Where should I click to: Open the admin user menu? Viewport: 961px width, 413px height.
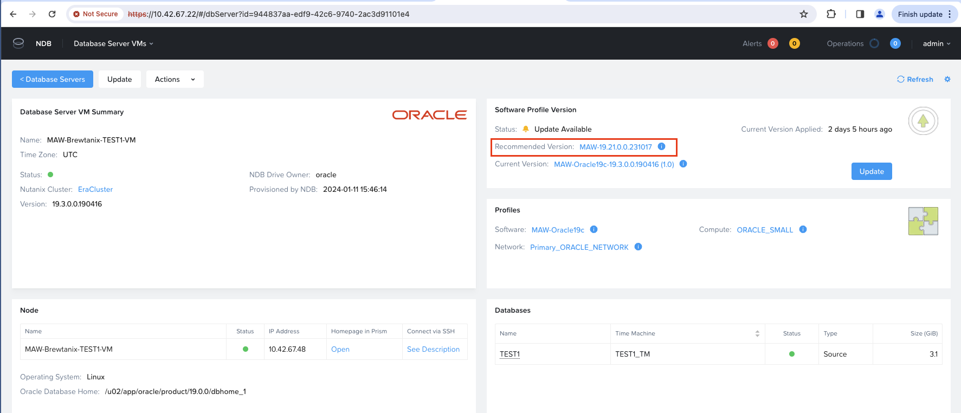pyautogui.click(x=936, y=43)
